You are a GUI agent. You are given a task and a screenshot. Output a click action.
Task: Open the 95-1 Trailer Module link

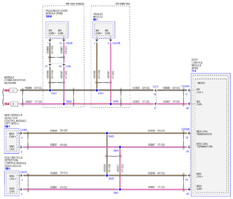pos(95,20)
